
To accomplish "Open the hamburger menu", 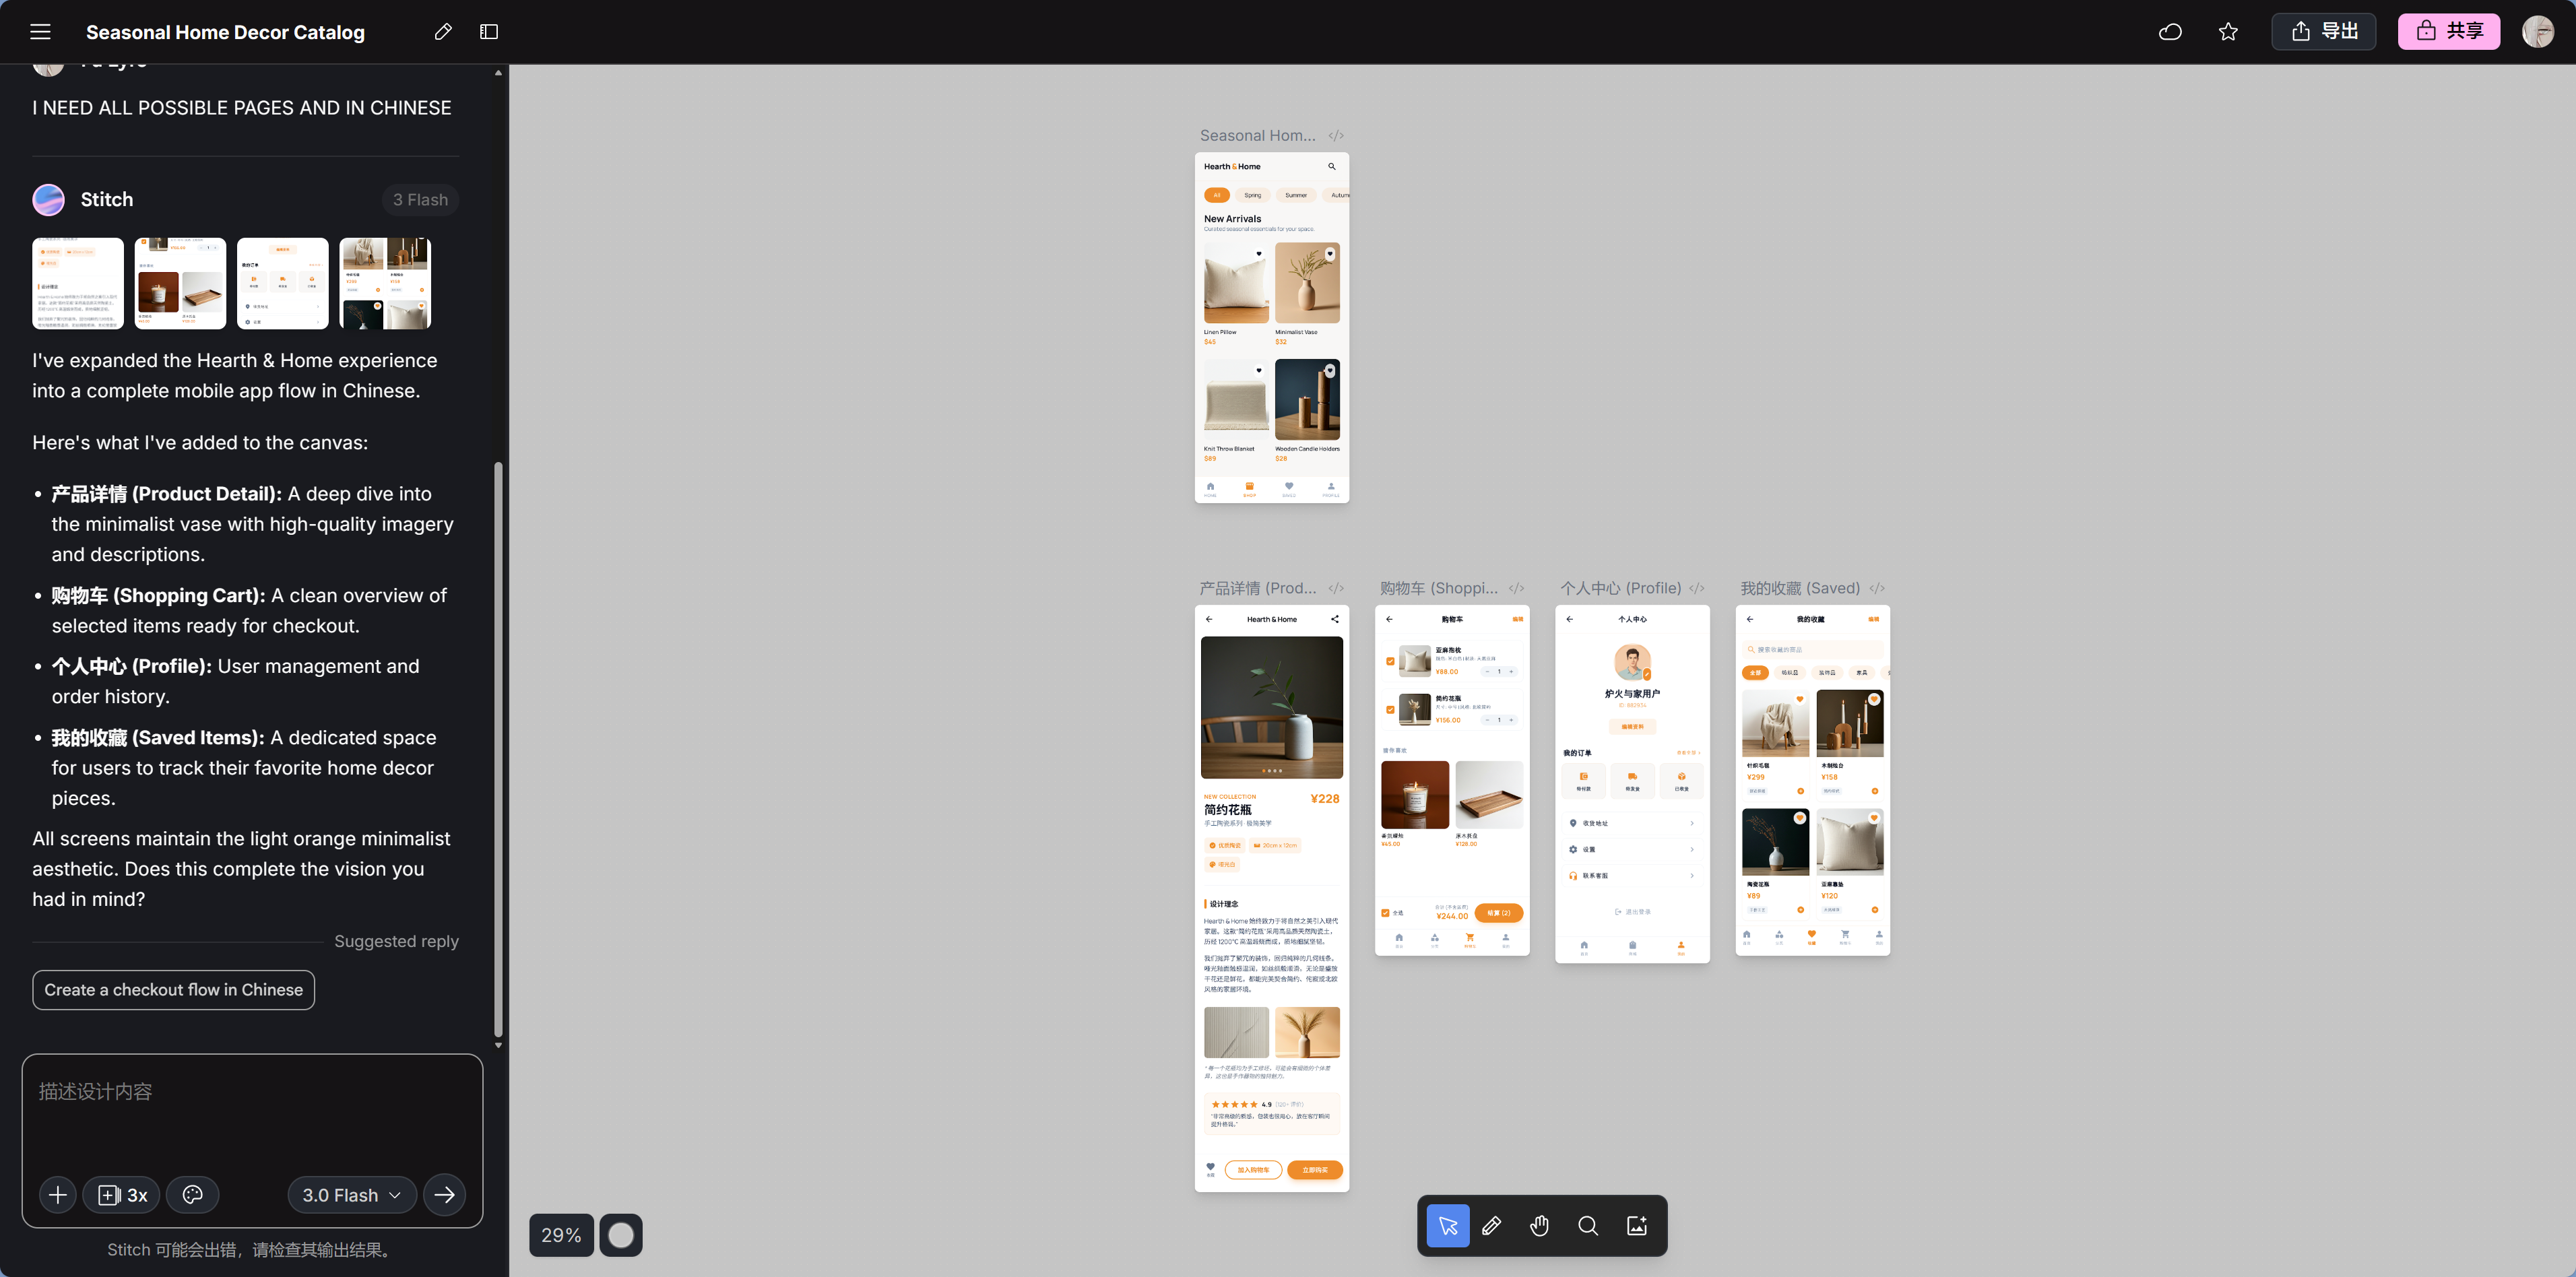I will tap(40, 32).
